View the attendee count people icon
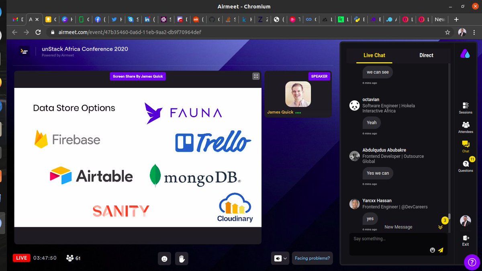This screenshot has height=271, width=482. 70,258
